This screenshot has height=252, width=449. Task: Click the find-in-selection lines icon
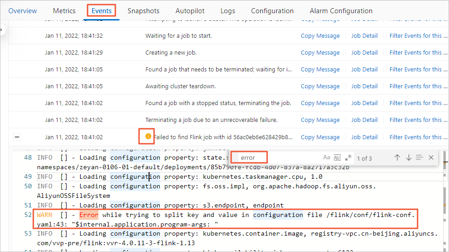click(x=419, y=158)
